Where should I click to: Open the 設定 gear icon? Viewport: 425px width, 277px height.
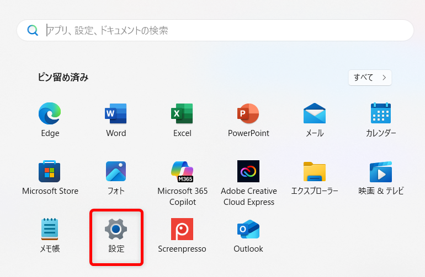tap(116, 229)
